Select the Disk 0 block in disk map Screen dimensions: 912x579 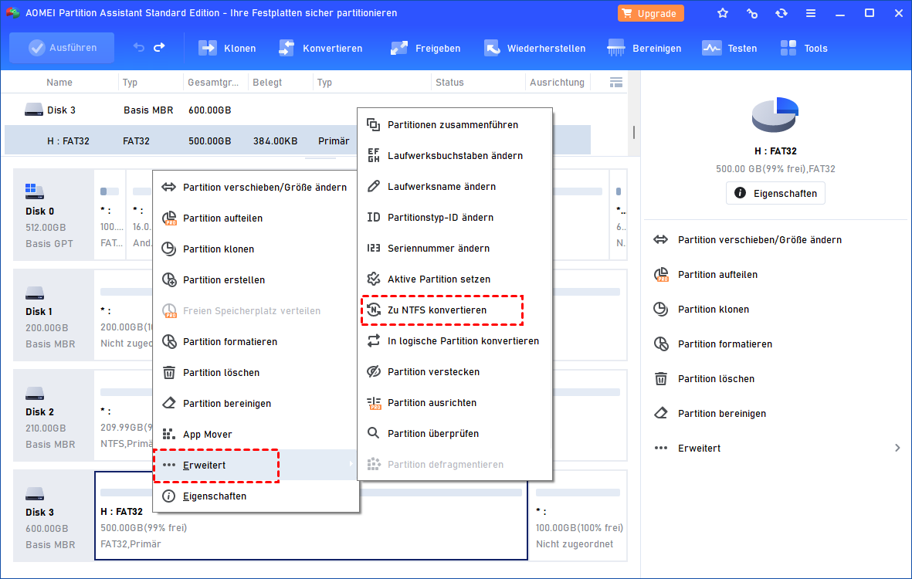[53, 215]
